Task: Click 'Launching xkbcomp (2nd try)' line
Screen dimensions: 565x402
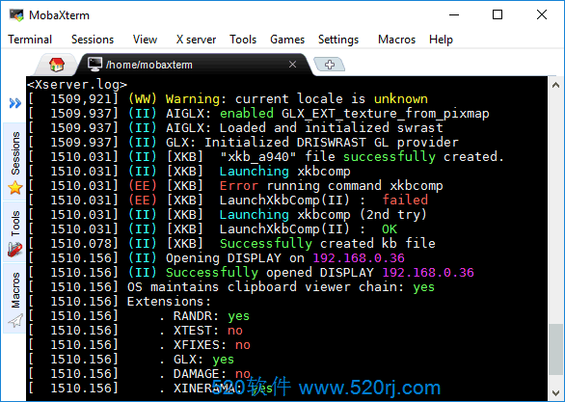Action: 323,215
